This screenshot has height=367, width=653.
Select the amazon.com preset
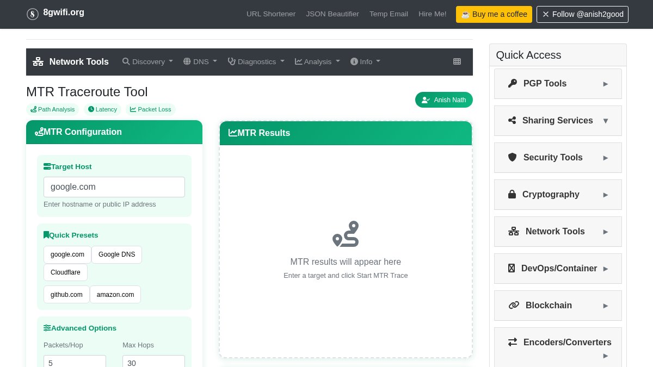[115, 295]
